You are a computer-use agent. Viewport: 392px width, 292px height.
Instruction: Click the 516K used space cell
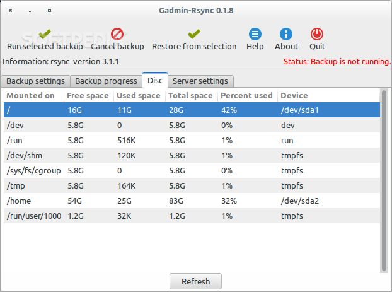click(x=127, y=141)
